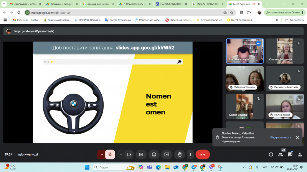Screen dimensions: 307x172
Task: Select Софія Вадюн video tile
Action: [x=245, y=107]
